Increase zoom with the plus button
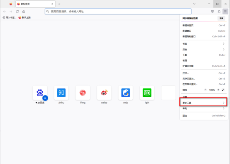This screenshot has height=164, width=230. pos(218,89)
